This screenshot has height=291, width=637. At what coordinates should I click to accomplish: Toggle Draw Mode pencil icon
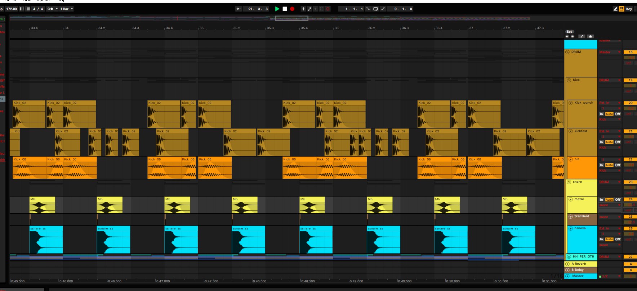pyautogui.click(x=615, y=9)
